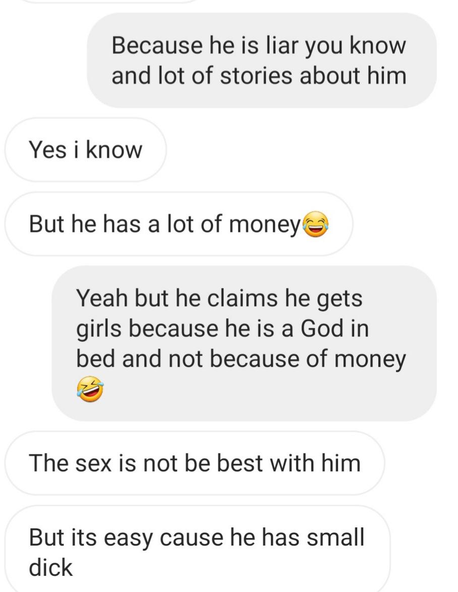Viewport: 458px width, 592px height.
Task: Click 'bed and not because of money' line
Action: click(241, 359)
